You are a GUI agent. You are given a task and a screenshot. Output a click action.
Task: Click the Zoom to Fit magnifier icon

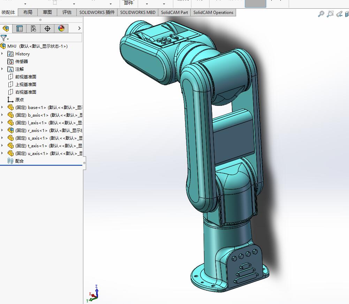tap(321, 14)
